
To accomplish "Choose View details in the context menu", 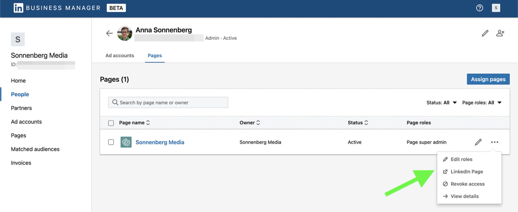I will pyautogui.click(x=465, y=196).
